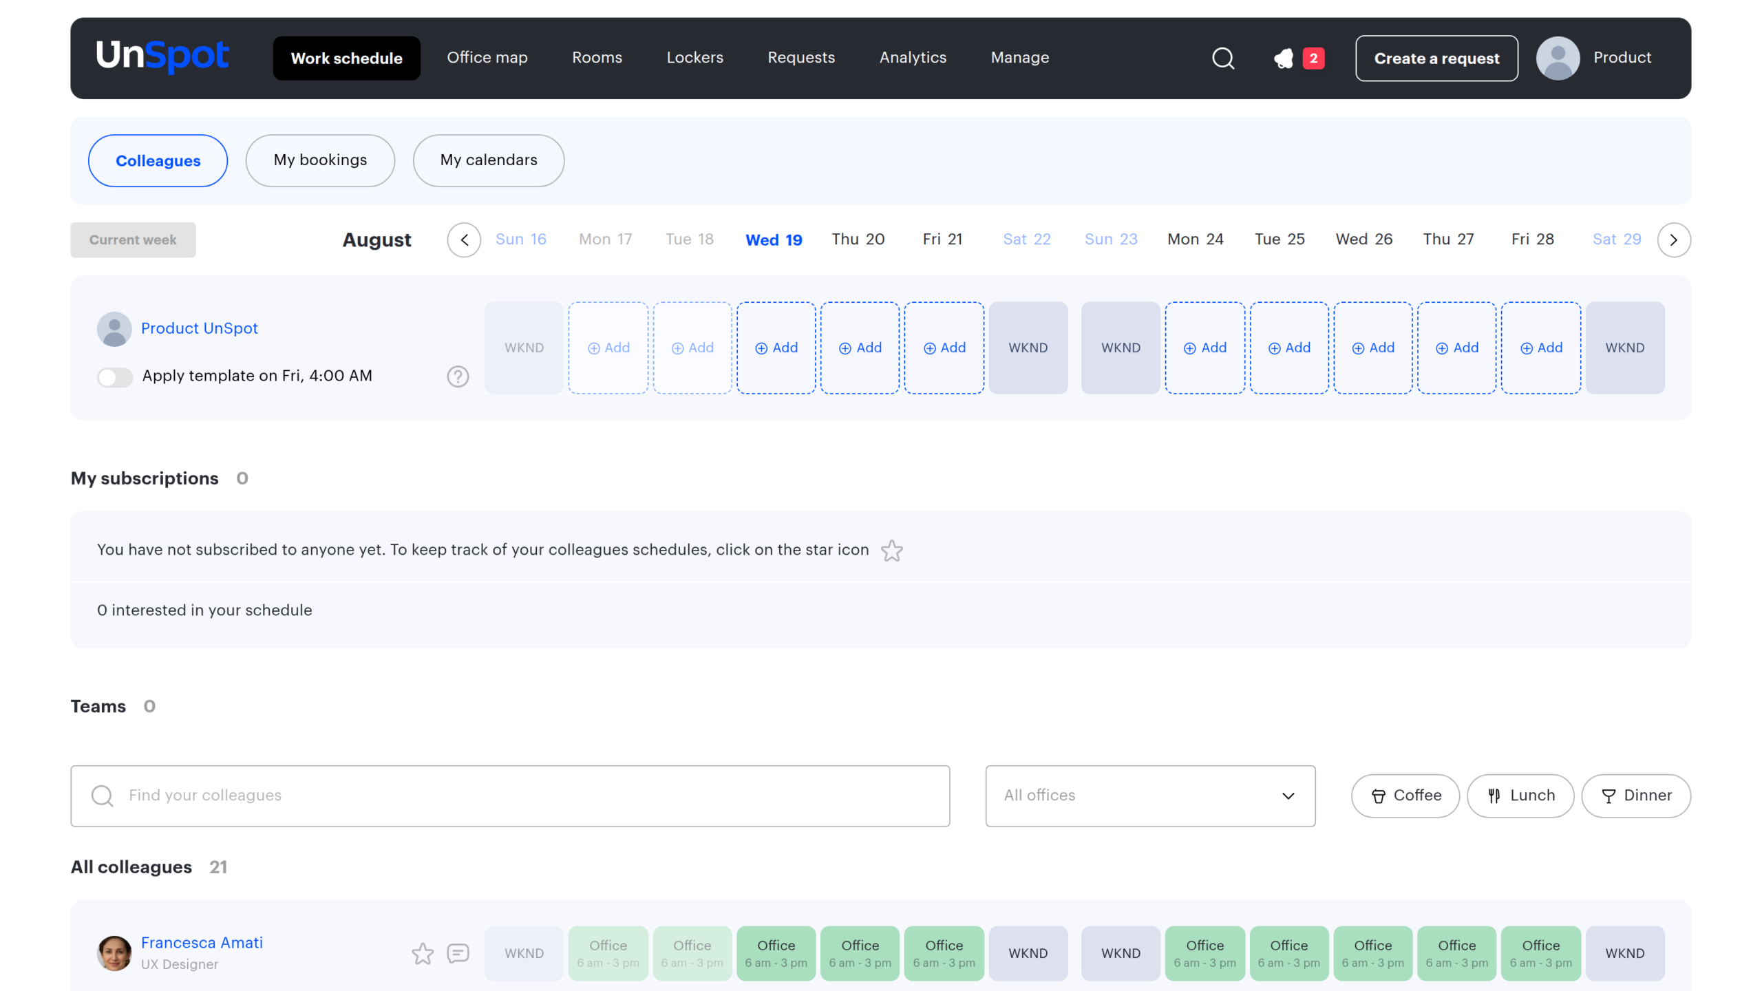Click in Find your colleagues search field

tap(510, 796)
